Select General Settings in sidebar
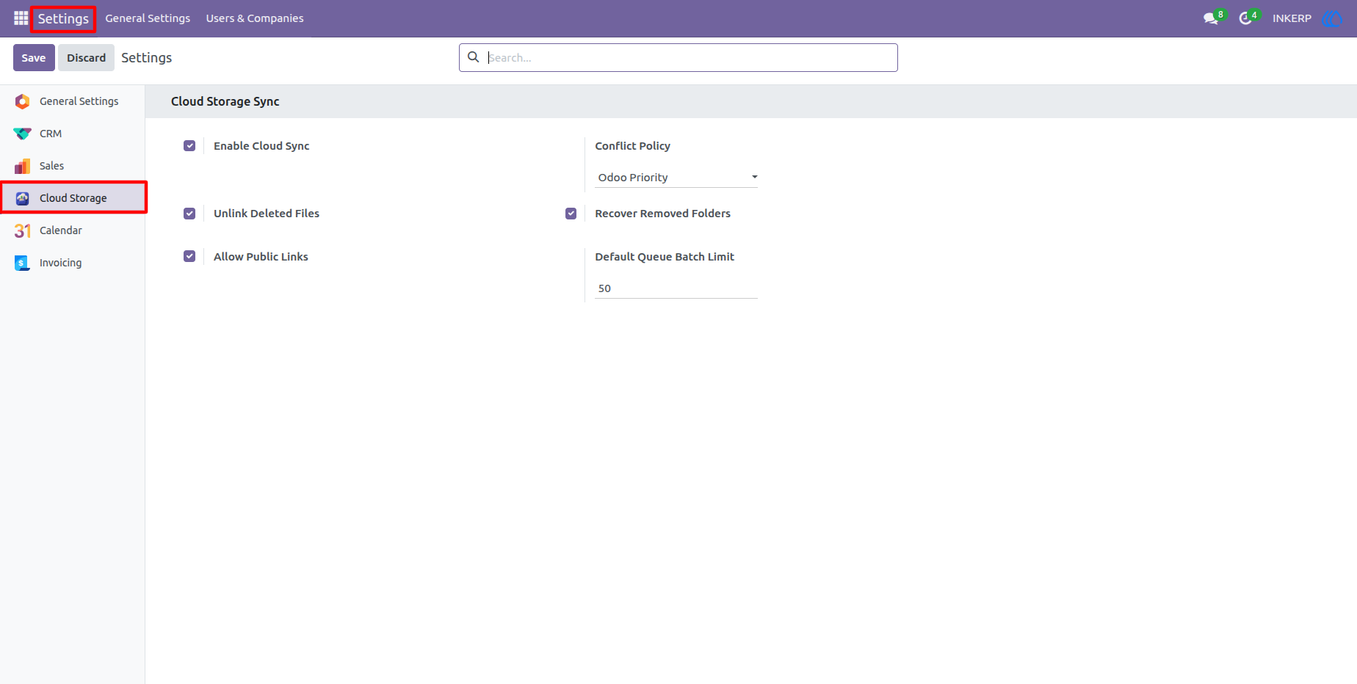This screenshot has width=1357, height=684. click(73, 101)
